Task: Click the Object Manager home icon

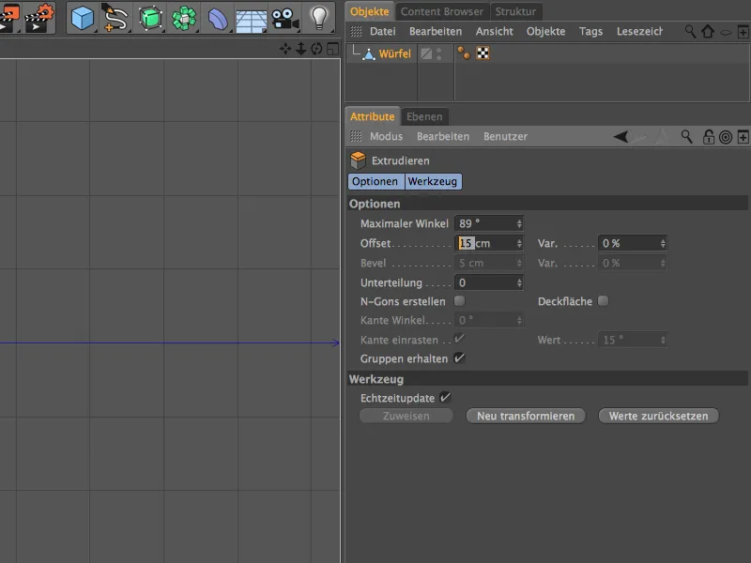Action: pos(708,32)
